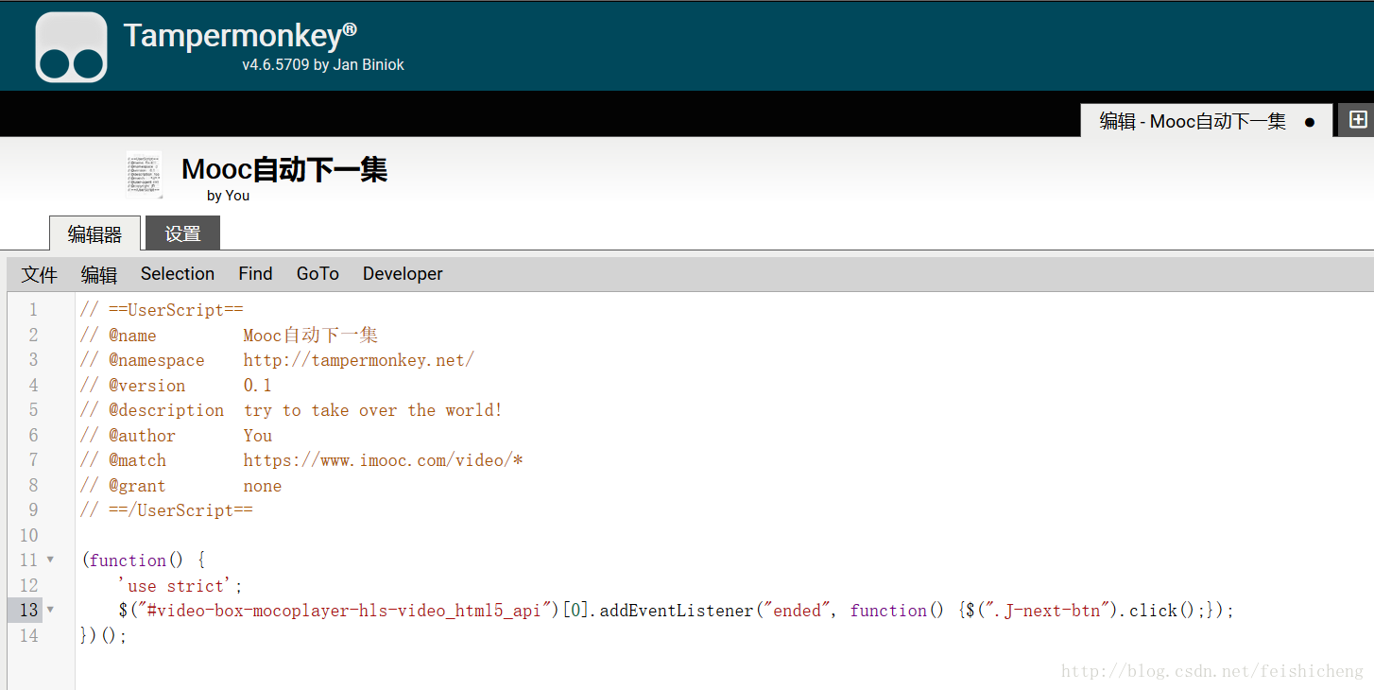Click 'try to take over the world!' text
The height and width of the screenshot is (690, 1374).
coord(373,410)
